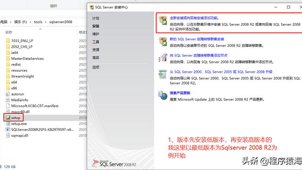Click the SQL Server Installation Center title icon
The width and height of the screenshot is (302, 170).
tap(92, 8)
